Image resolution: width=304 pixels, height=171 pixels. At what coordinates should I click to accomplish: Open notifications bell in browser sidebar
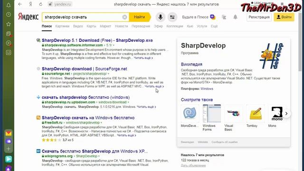coord(9,5)
